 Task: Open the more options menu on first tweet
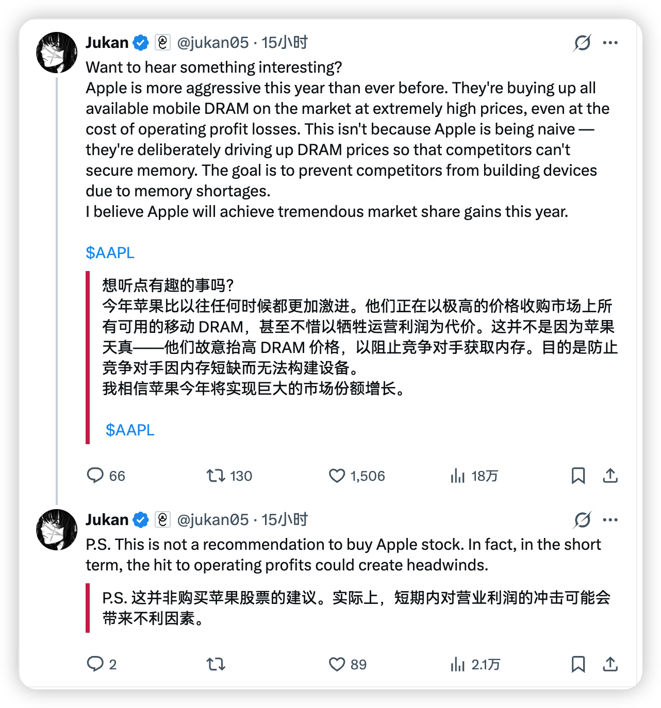pyautogui.click(x=610, y=43)
